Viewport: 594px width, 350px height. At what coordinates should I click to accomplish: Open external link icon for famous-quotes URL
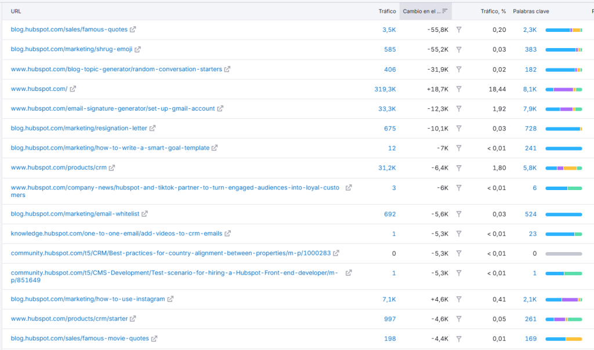(x=133, y=30)
